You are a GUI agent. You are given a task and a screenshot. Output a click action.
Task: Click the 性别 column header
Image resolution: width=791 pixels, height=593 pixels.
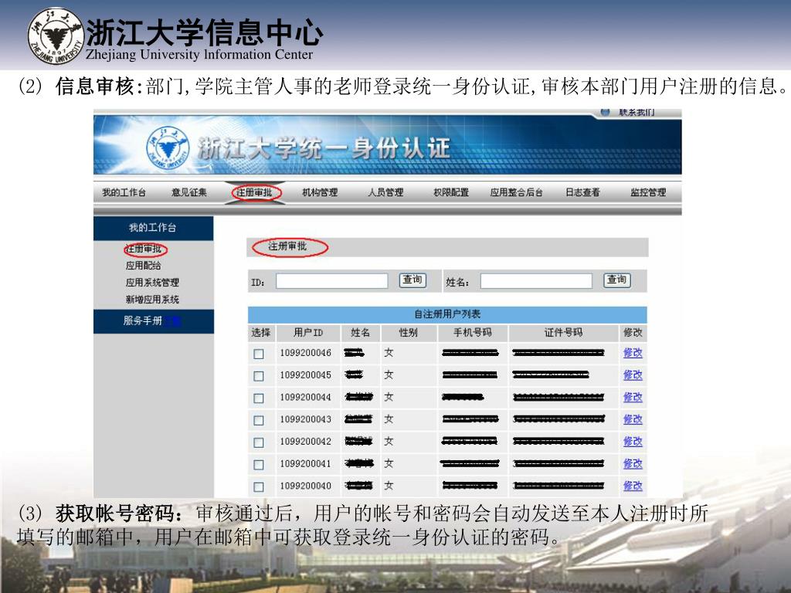pos(408,332)
